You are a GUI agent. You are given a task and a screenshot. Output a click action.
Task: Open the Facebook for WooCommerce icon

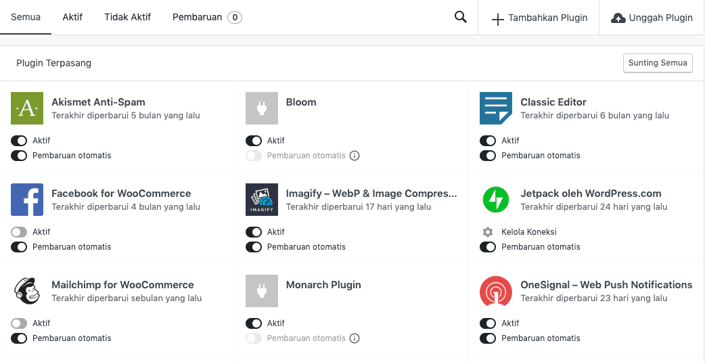point(27,200)
